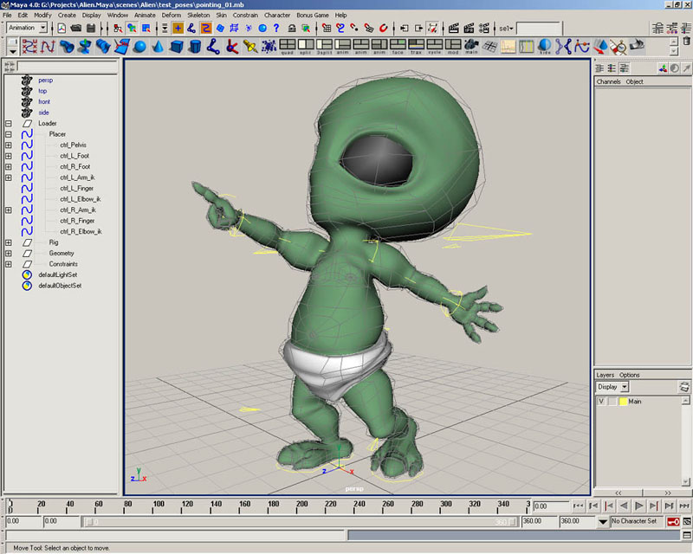Viewport: 693px width, 554px height.
Task: Expand the ctrl_Pelvis node in outliner
Action: click(x=8, y=145)
